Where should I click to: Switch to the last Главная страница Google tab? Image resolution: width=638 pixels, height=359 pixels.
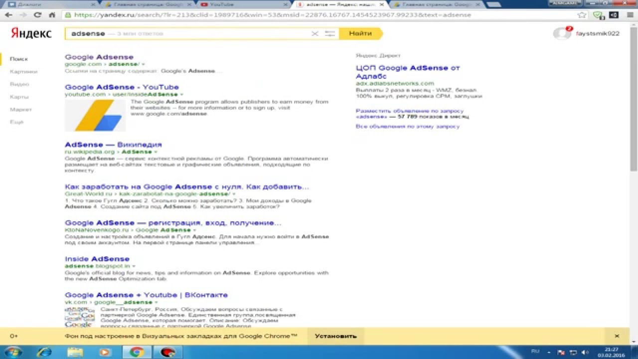point(436,4)
